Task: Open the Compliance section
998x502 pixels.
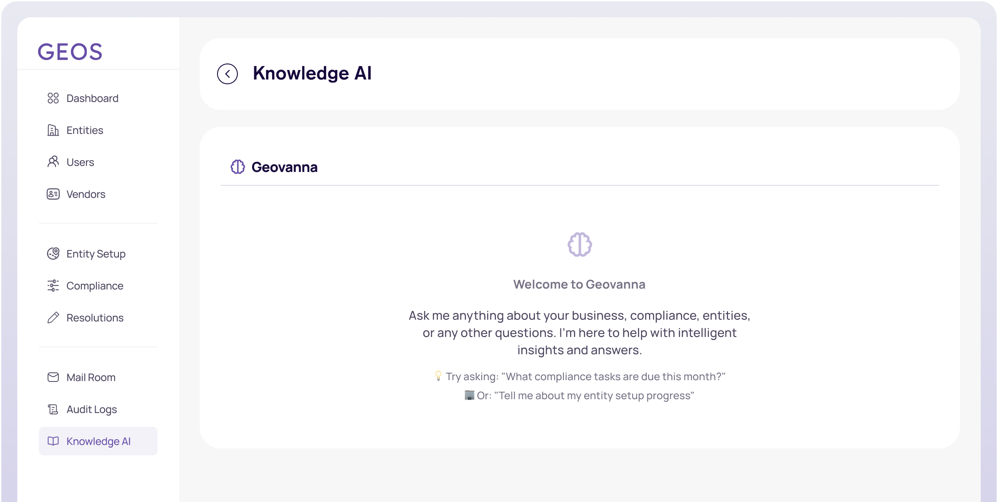Action: click(95, 286)
